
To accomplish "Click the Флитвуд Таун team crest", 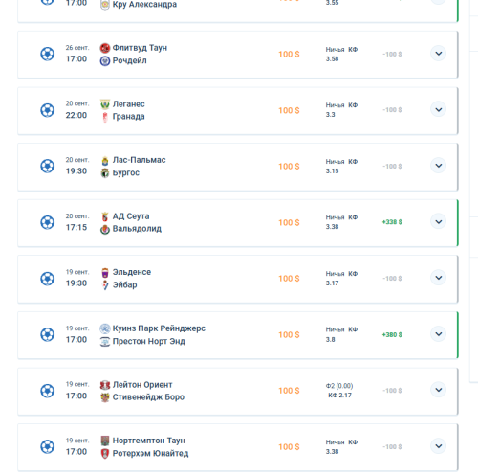I will pos(105,48).
